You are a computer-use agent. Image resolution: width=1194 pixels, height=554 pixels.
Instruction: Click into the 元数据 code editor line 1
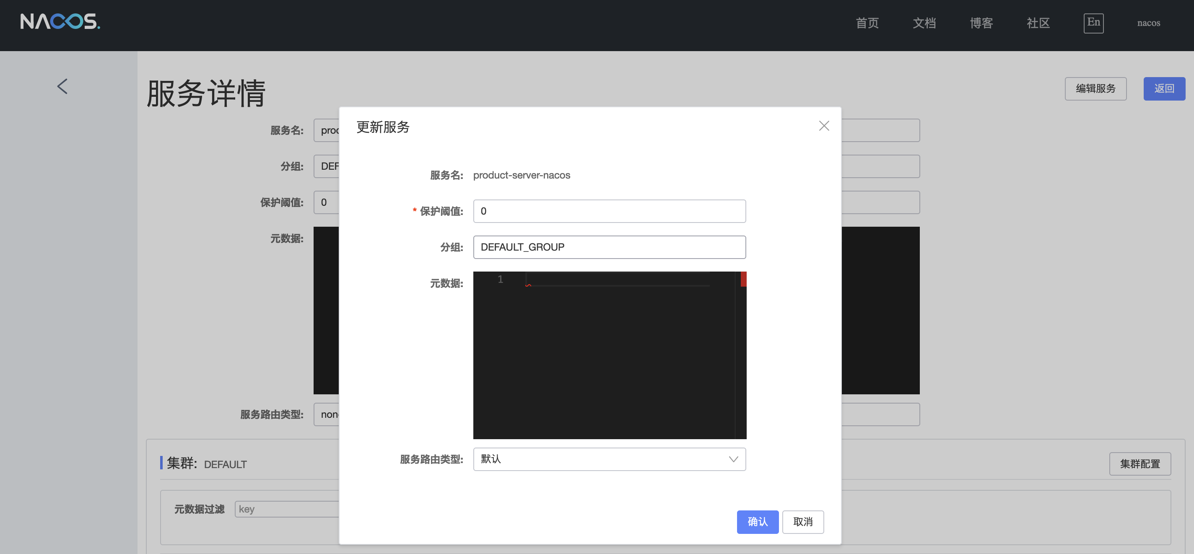(x=618, y=280)
